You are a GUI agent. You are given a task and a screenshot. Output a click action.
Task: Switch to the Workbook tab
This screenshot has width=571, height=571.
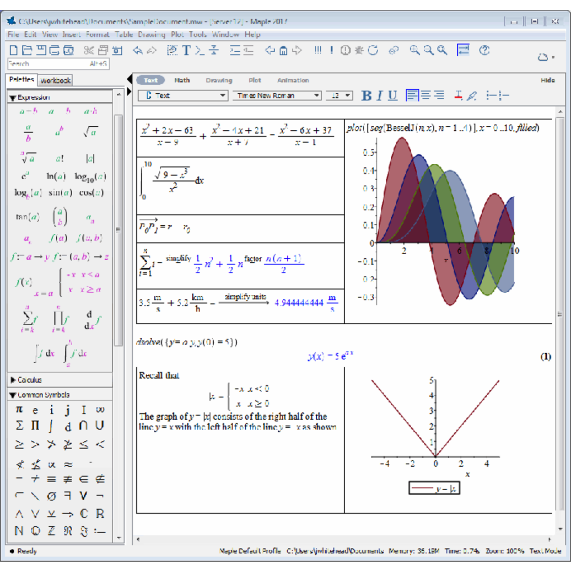click(x=55, y=80)
